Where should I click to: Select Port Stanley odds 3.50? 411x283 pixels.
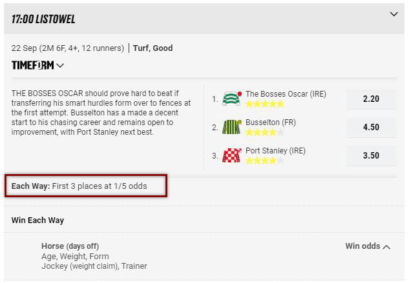coord(371,155)
